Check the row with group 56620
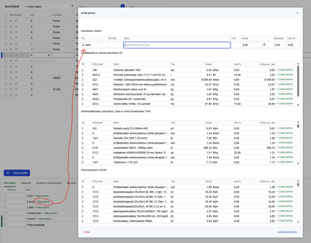 pos(5,78)
